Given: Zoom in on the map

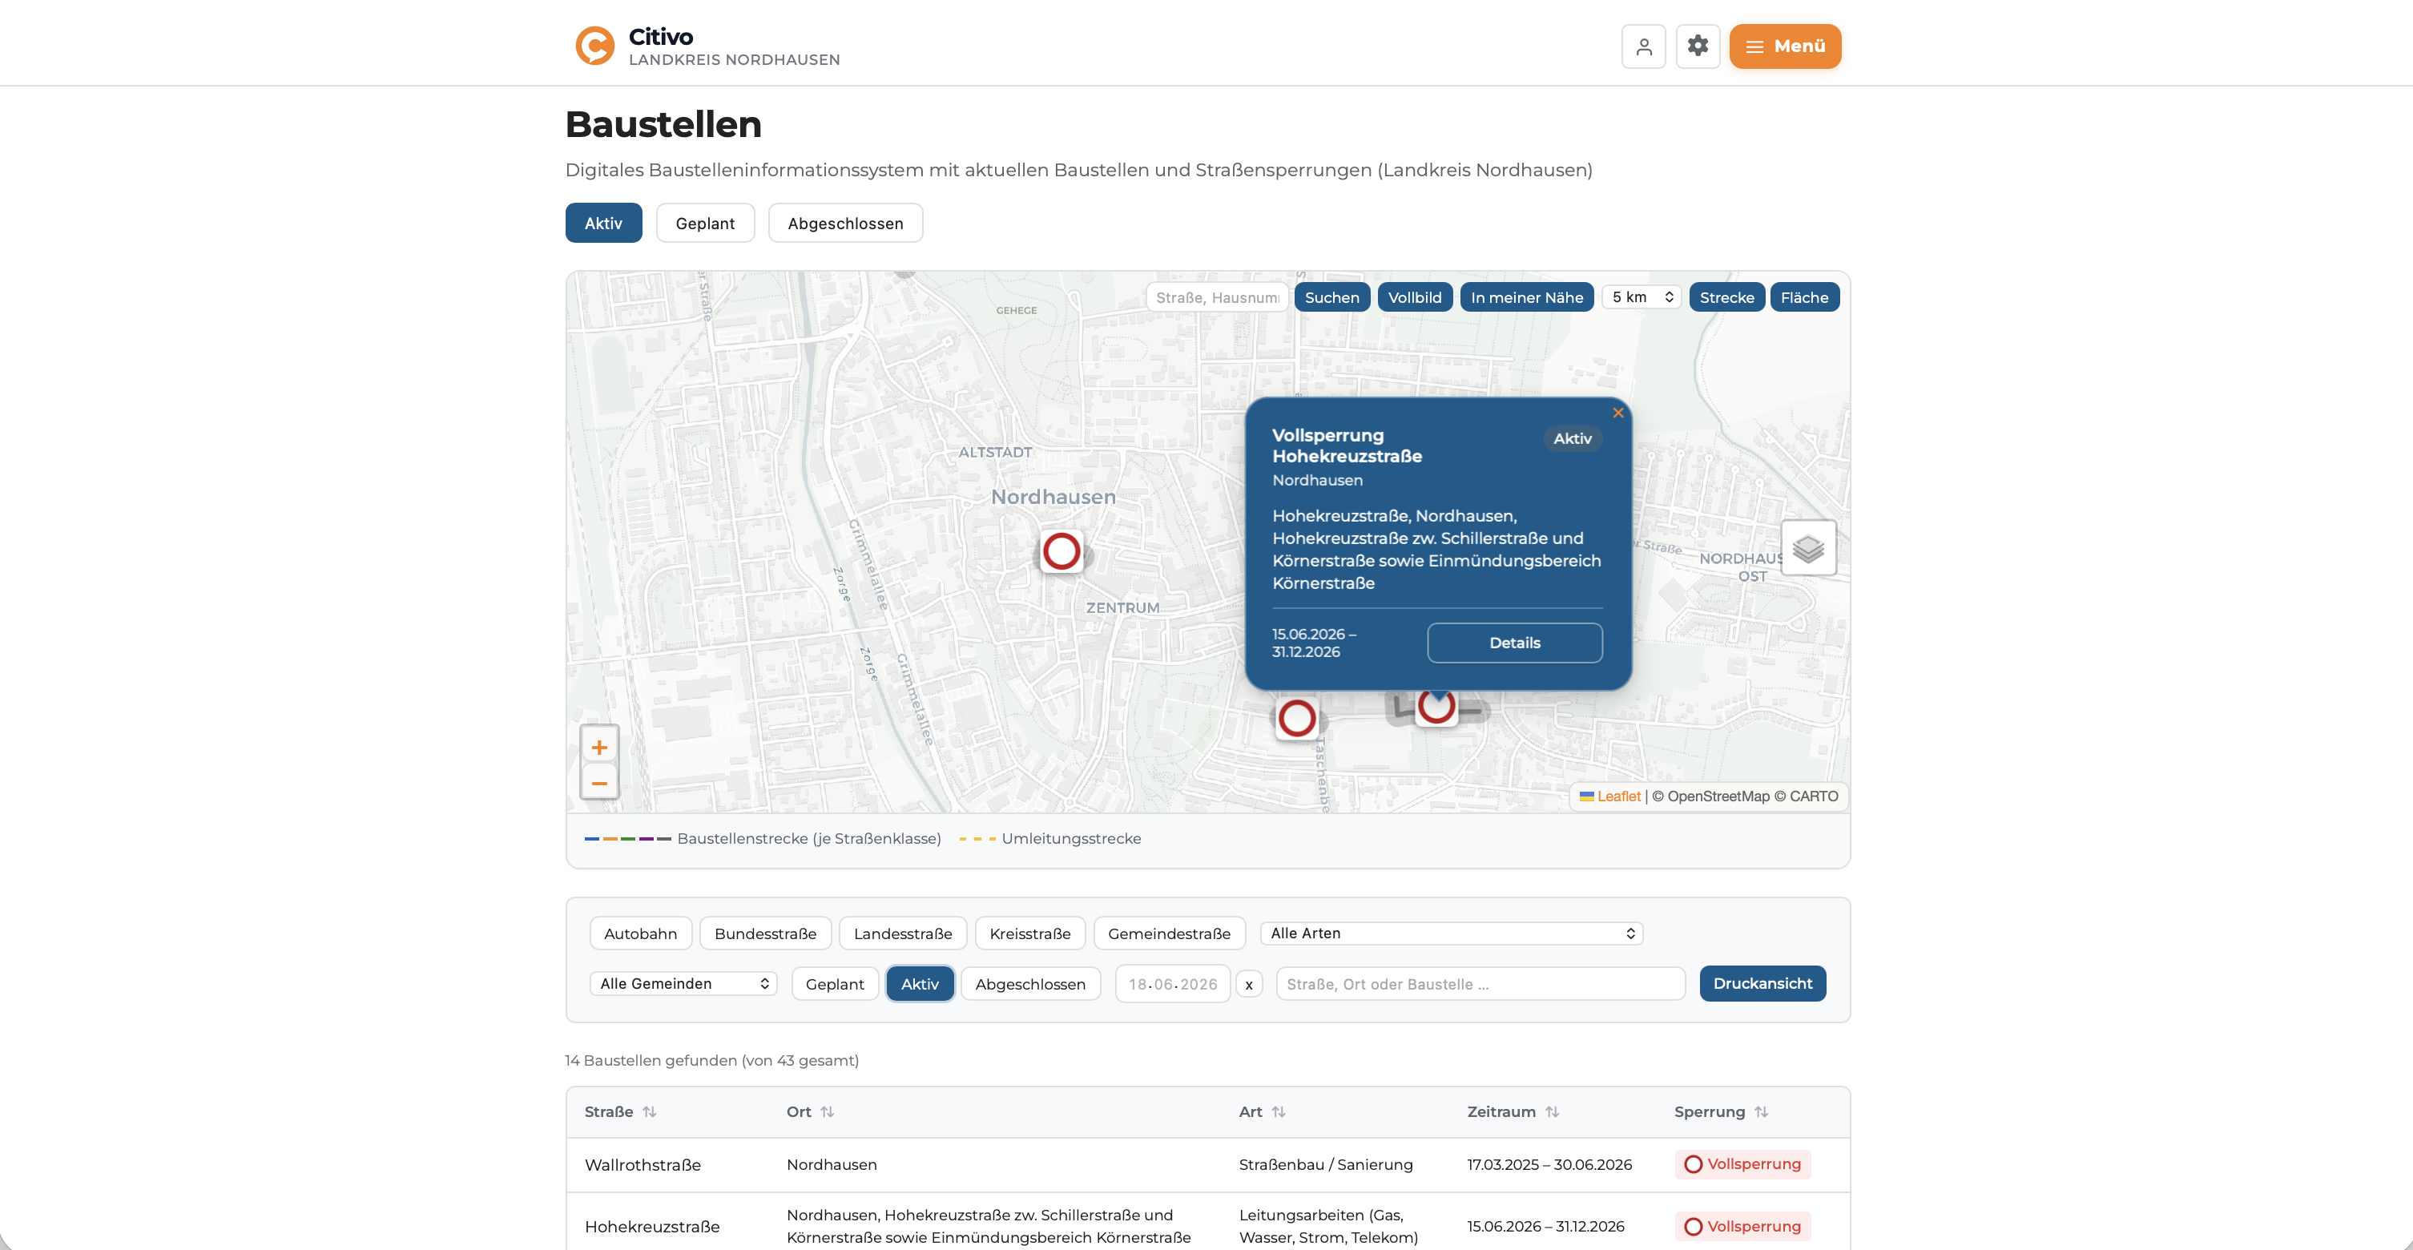Looking at the screenshot, I should tap(599, 747).
